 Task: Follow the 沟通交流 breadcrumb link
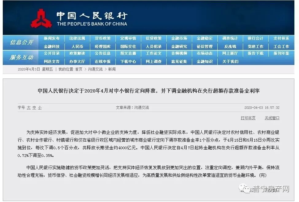click(95, 69)
